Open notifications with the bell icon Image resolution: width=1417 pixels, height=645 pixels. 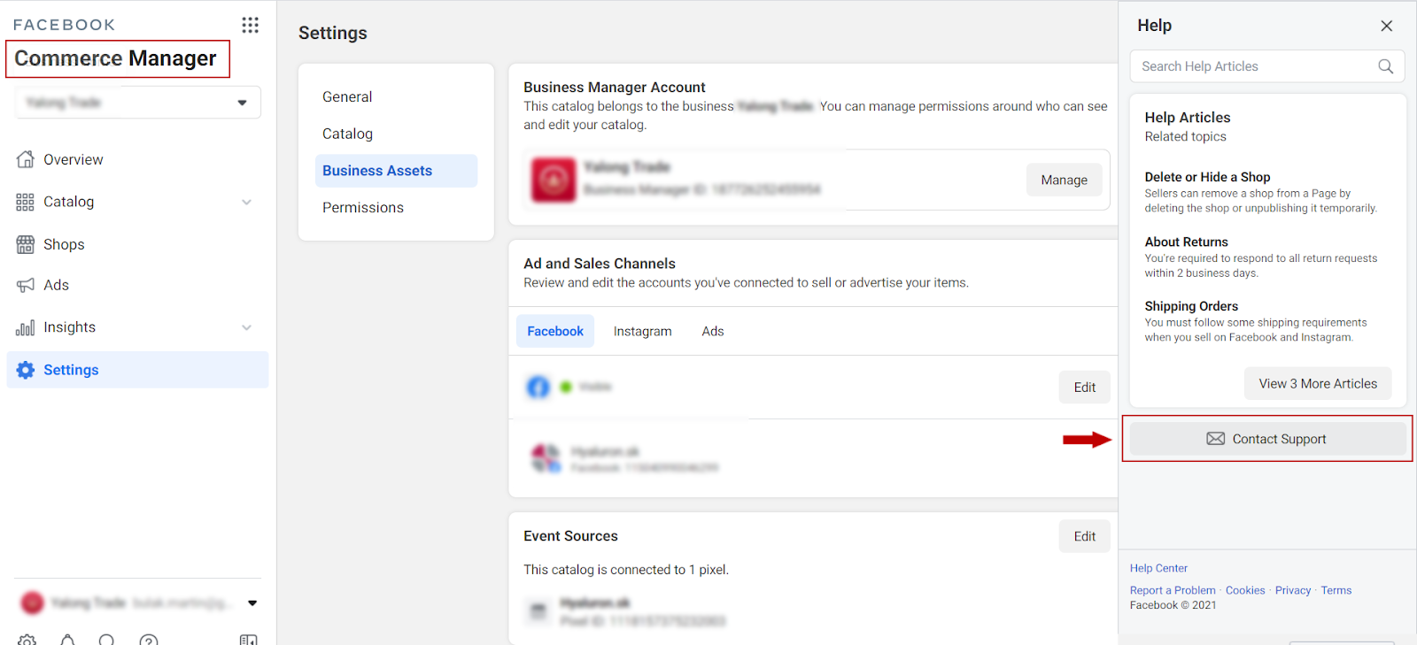(x=67, y=639)
